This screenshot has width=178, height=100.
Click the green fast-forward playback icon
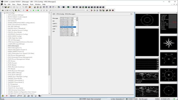tap(38, 10)
